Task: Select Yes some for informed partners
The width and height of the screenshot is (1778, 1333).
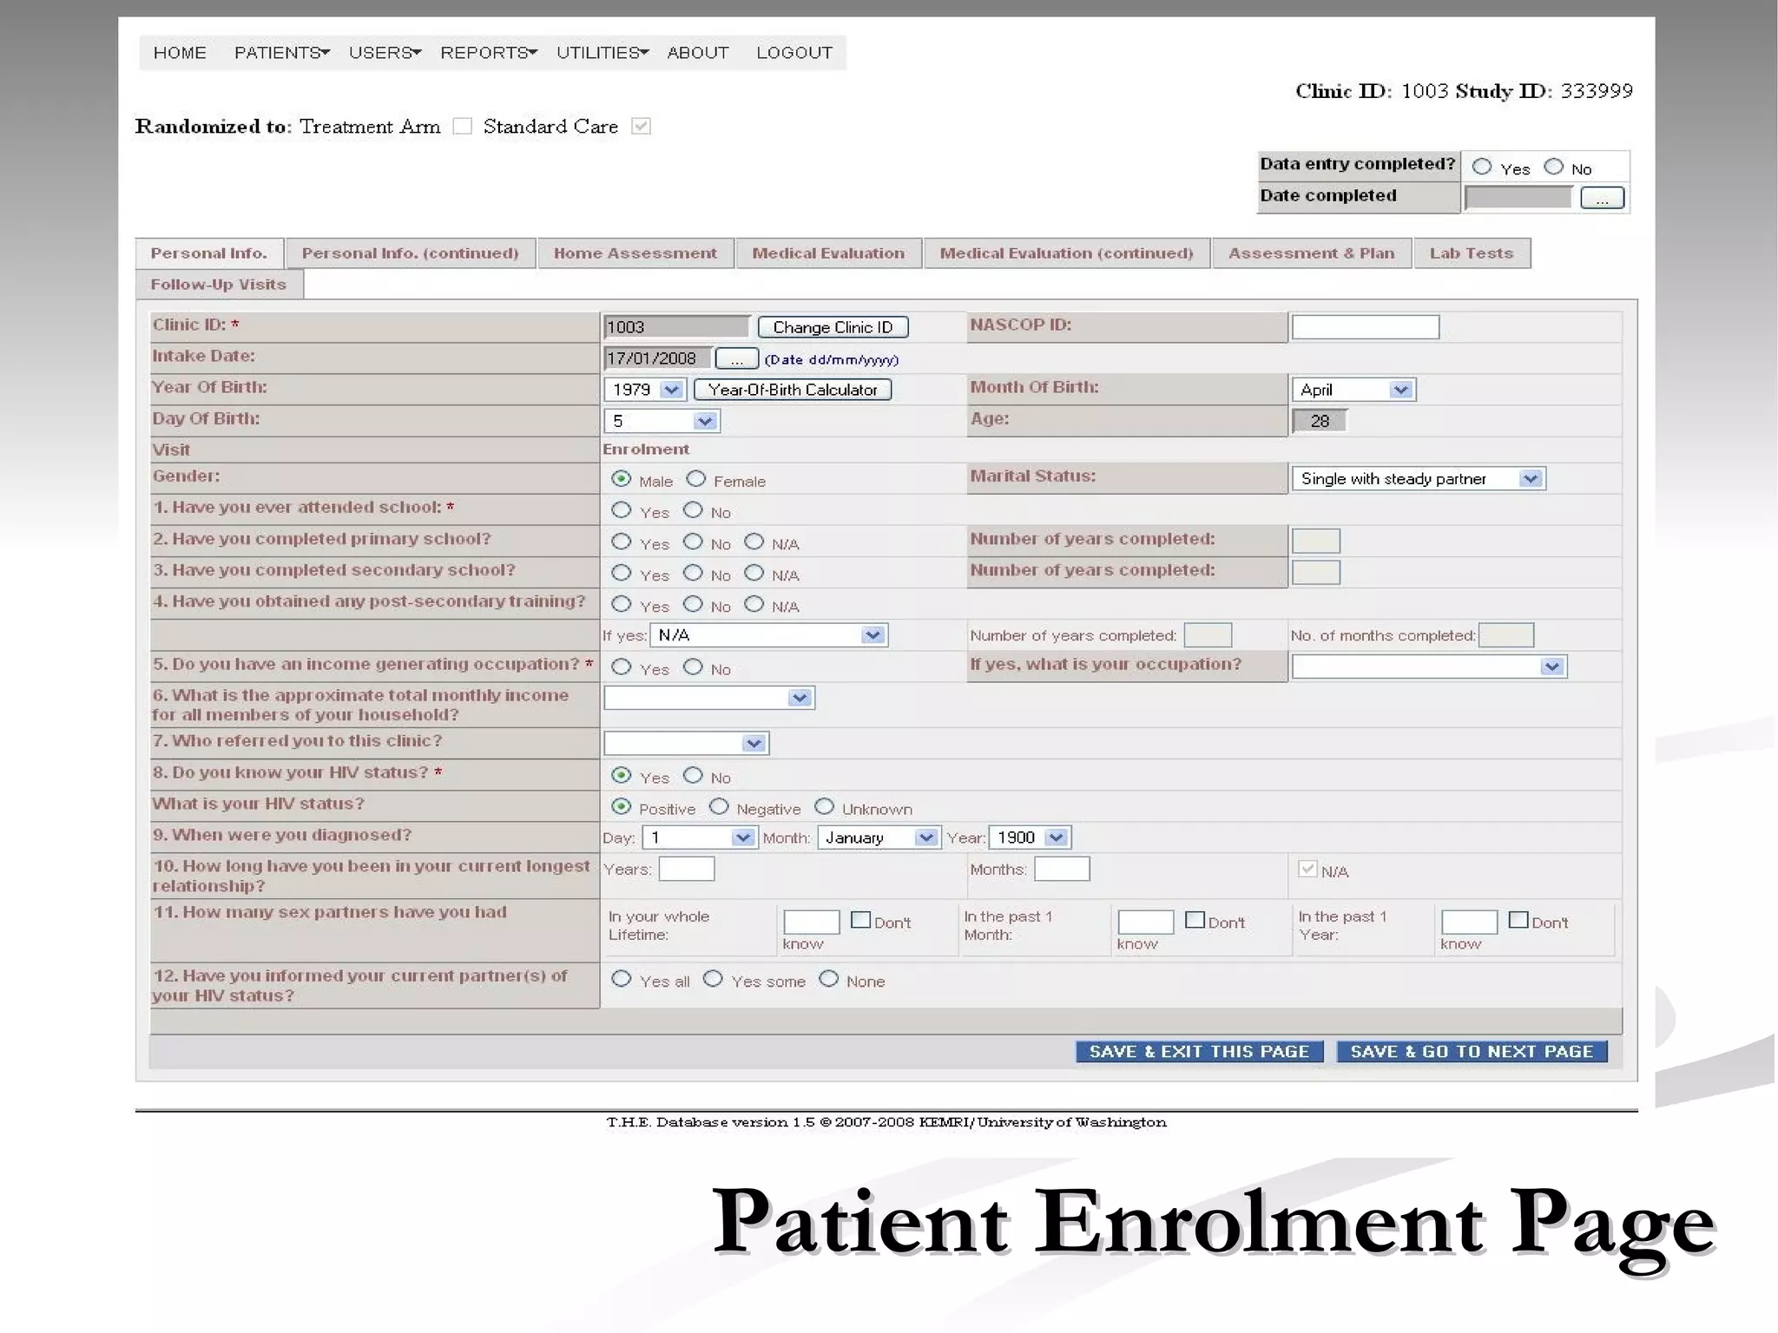Action: [713, 979]
